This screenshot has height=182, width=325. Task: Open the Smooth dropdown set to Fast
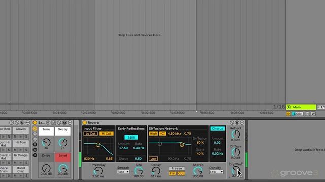click(123, 172)
